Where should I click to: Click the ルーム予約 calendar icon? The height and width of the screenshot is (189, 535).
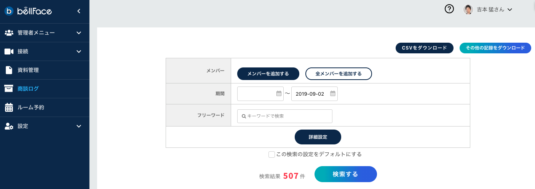tap(9, 107)
